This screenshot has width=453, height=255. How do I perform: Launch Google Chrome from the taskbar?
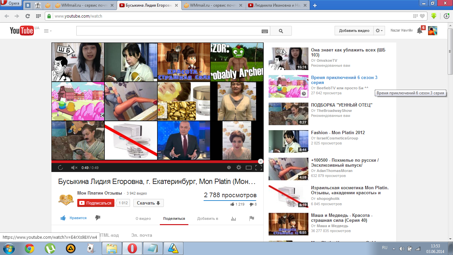pos(30,248)
